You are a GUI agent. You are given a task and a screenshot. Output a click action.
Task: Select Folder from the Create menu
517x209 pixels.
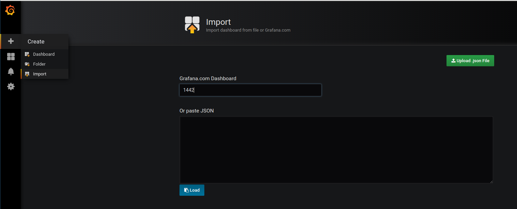(45, 64)
